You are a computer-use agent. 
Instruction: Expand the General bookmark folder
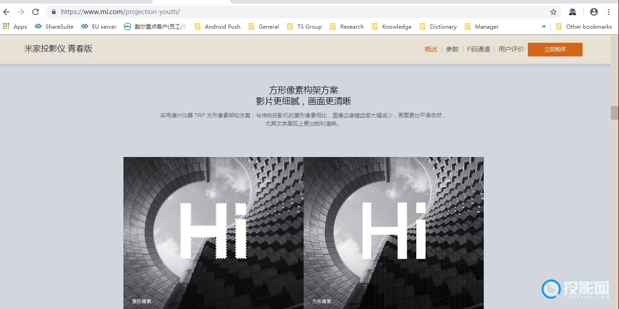264,26
